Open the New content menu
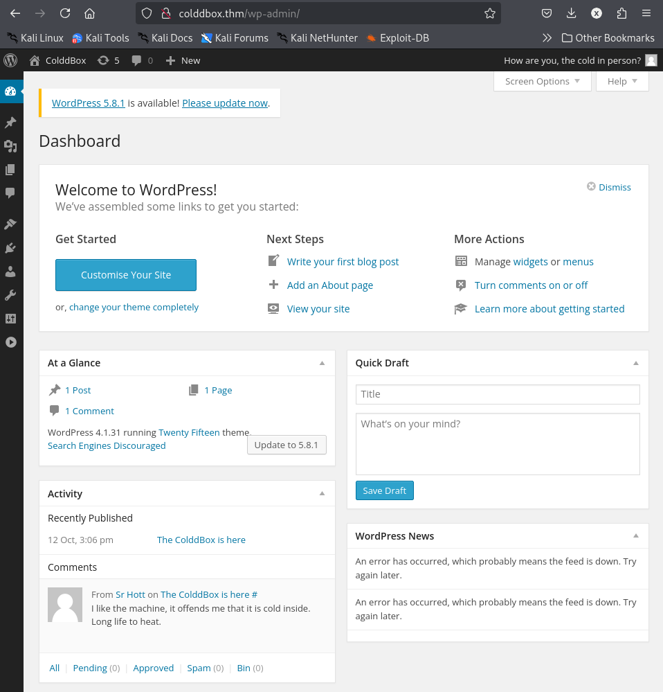The image size is (663, 692). click(183, 60)
